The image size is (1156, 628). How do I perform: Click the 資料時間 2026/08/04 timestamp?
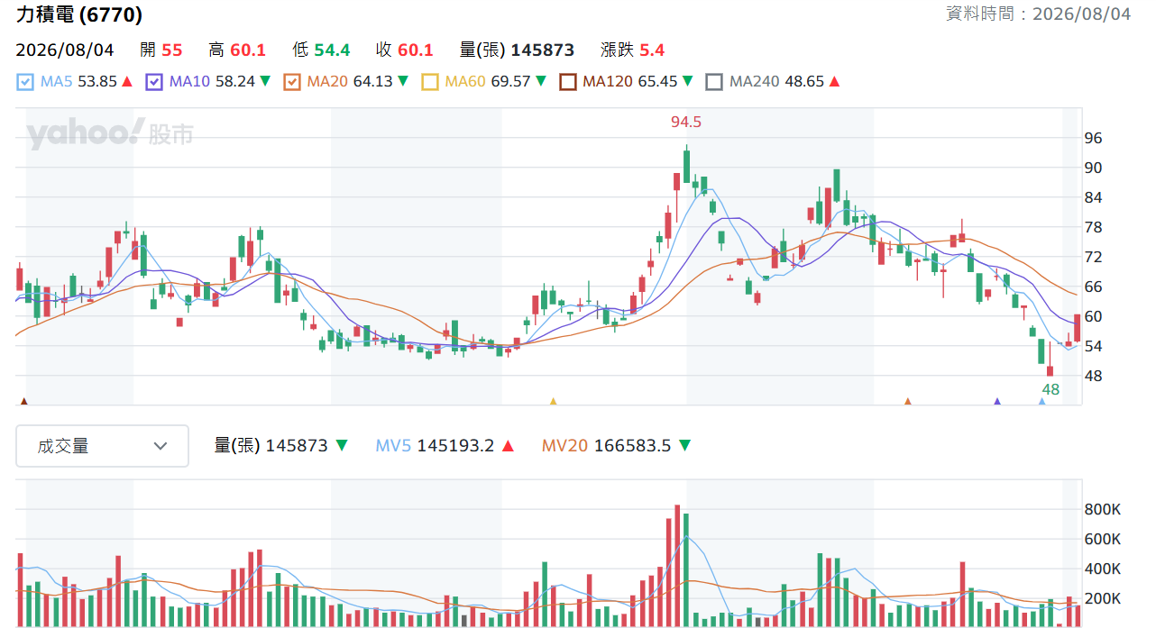coord(1038,14)
